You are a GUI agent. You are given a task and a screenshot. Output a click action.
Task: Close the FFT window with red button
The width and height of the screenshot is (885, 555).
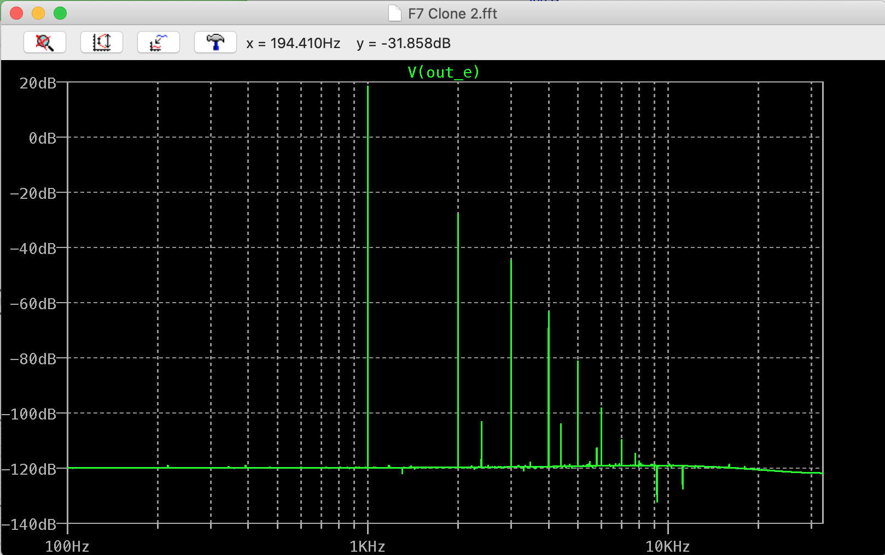coord(16,13)
